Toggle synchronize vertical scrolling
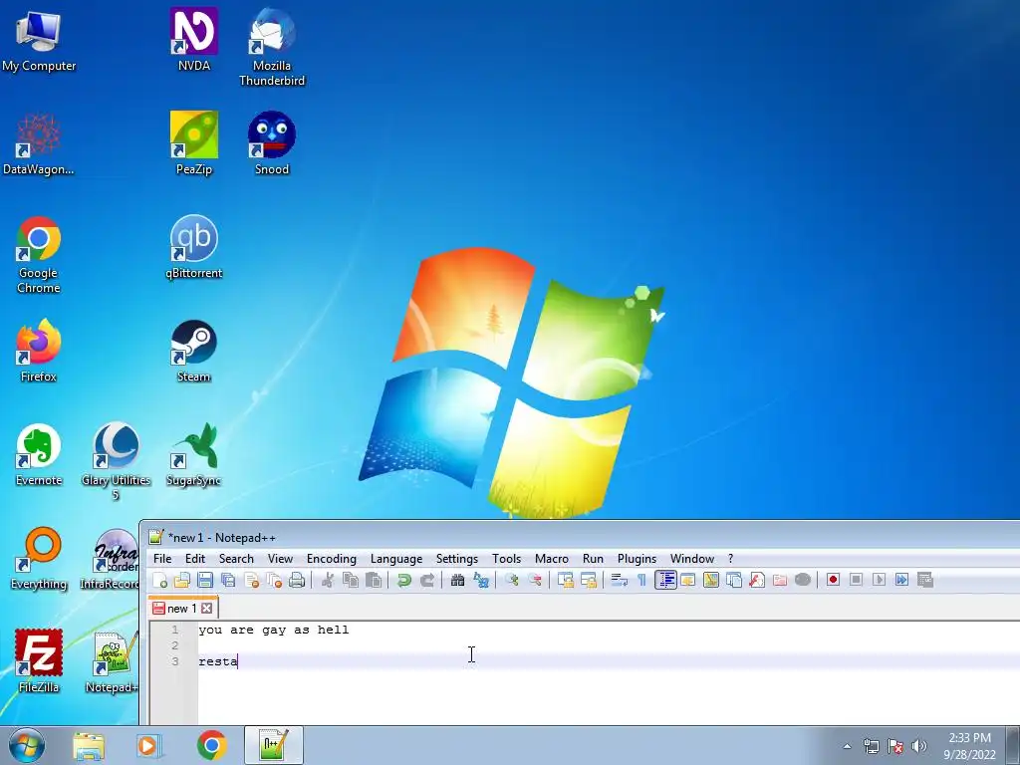 pos(566,580)
